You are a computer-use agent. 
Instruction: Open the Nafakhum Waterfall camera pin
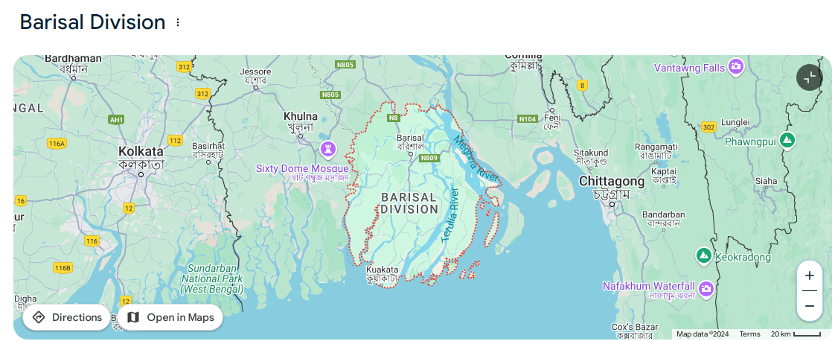(x=706, y=288)
